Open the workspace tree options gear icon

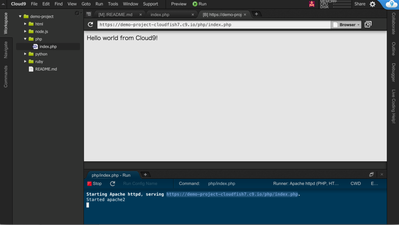tap(78, 13)
